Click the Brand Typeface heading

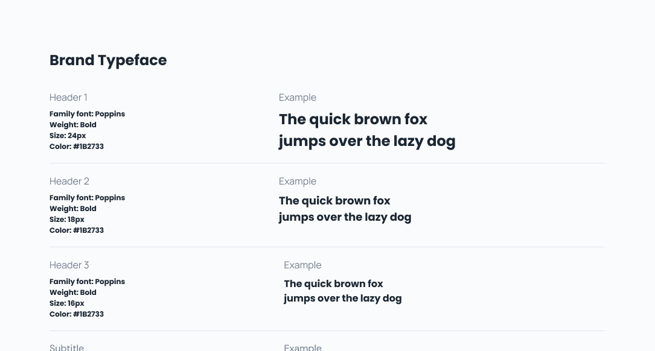click(x=108, y=60)
